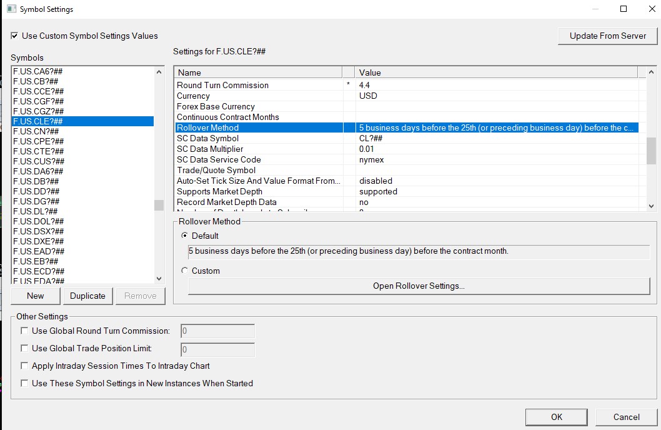661x430 pixels.
Task: Select symbol F.US.CGF?##
Action: pos(82,101)
